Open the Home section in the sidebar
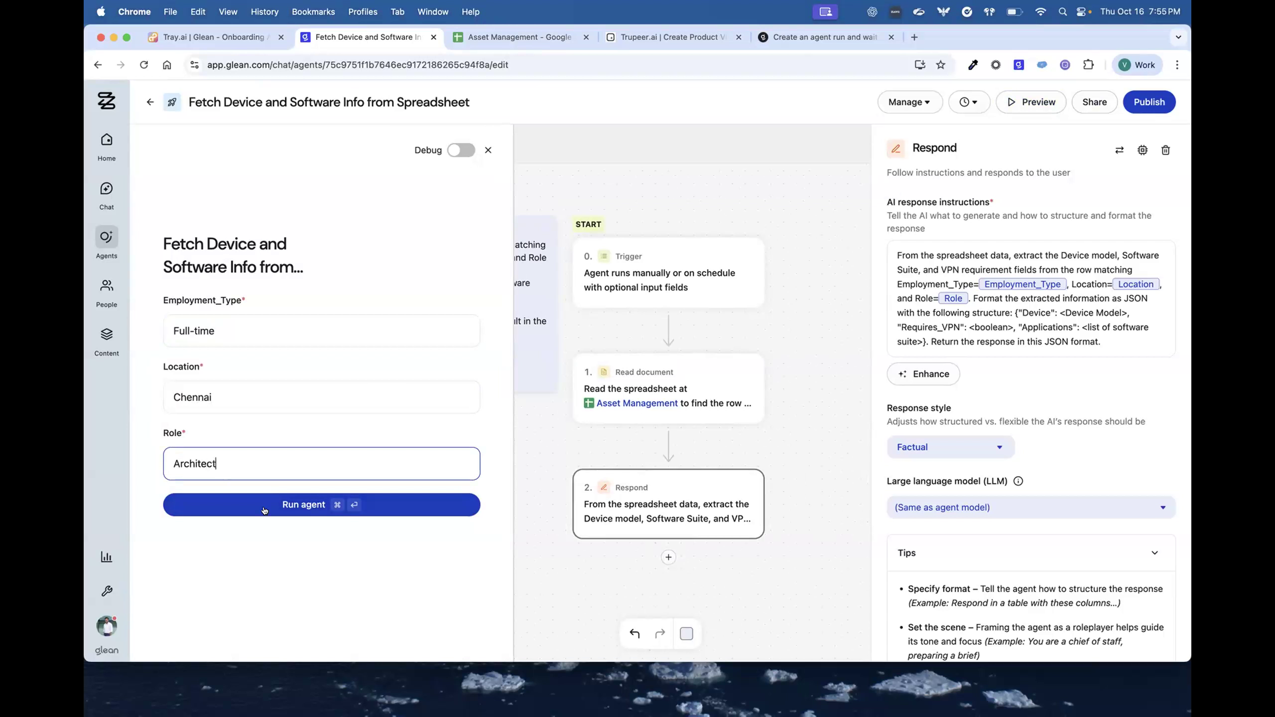The height and width of the screenshot is (717, 1275). pos(106,146)
